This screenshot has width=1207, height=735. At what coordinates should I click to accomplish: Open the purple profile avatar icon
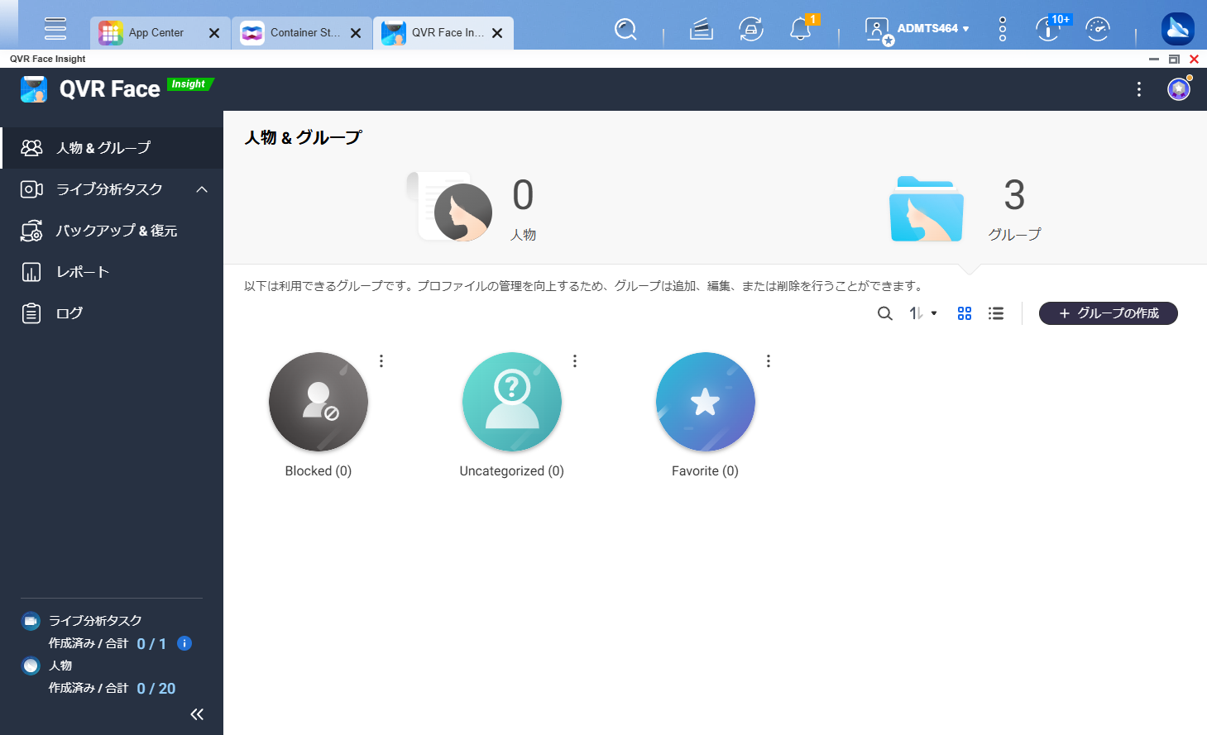point(1179,88)
